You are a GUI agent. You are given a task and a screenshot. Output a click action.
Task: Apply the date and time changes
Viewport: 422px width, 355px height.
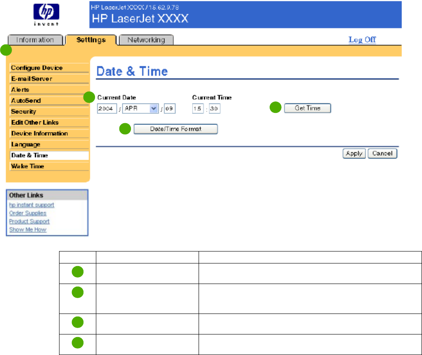click(x=354, y=154)
